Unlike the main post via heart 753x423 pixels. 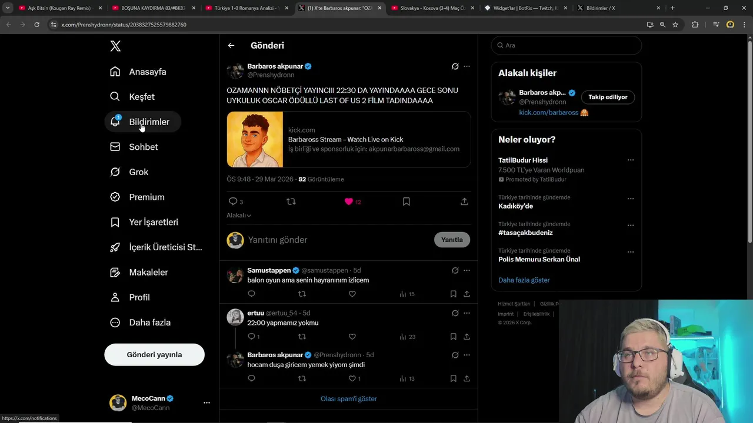tap(349, 202)
